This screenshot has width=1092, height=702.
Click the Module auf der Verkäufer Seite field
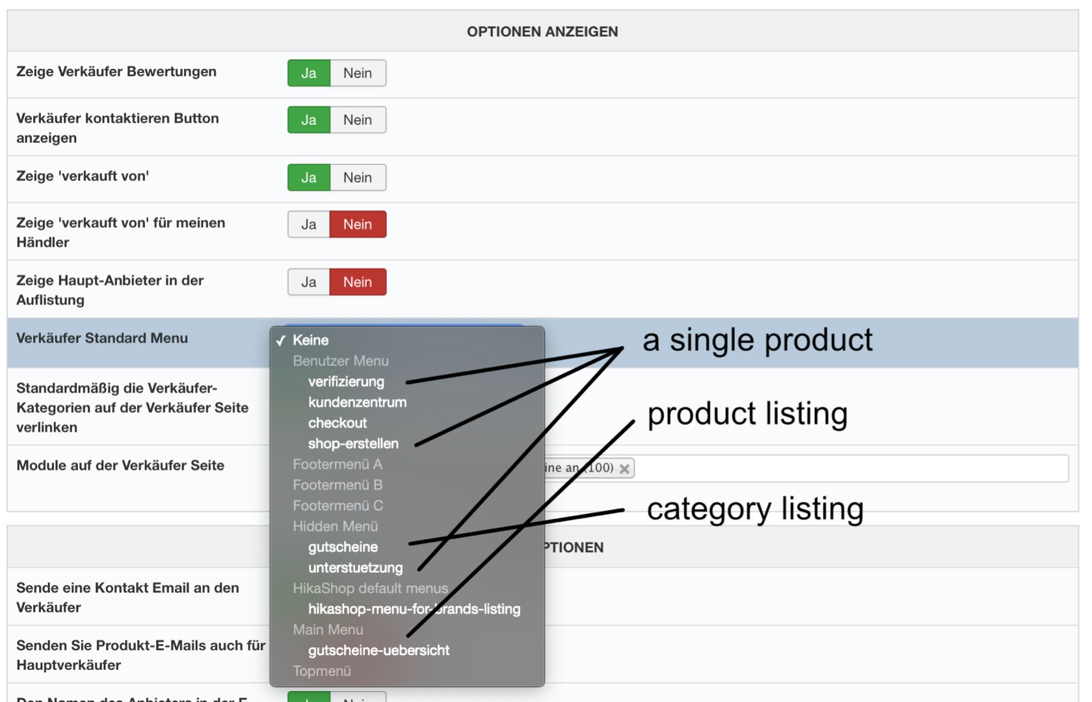[x=846, y=469]
